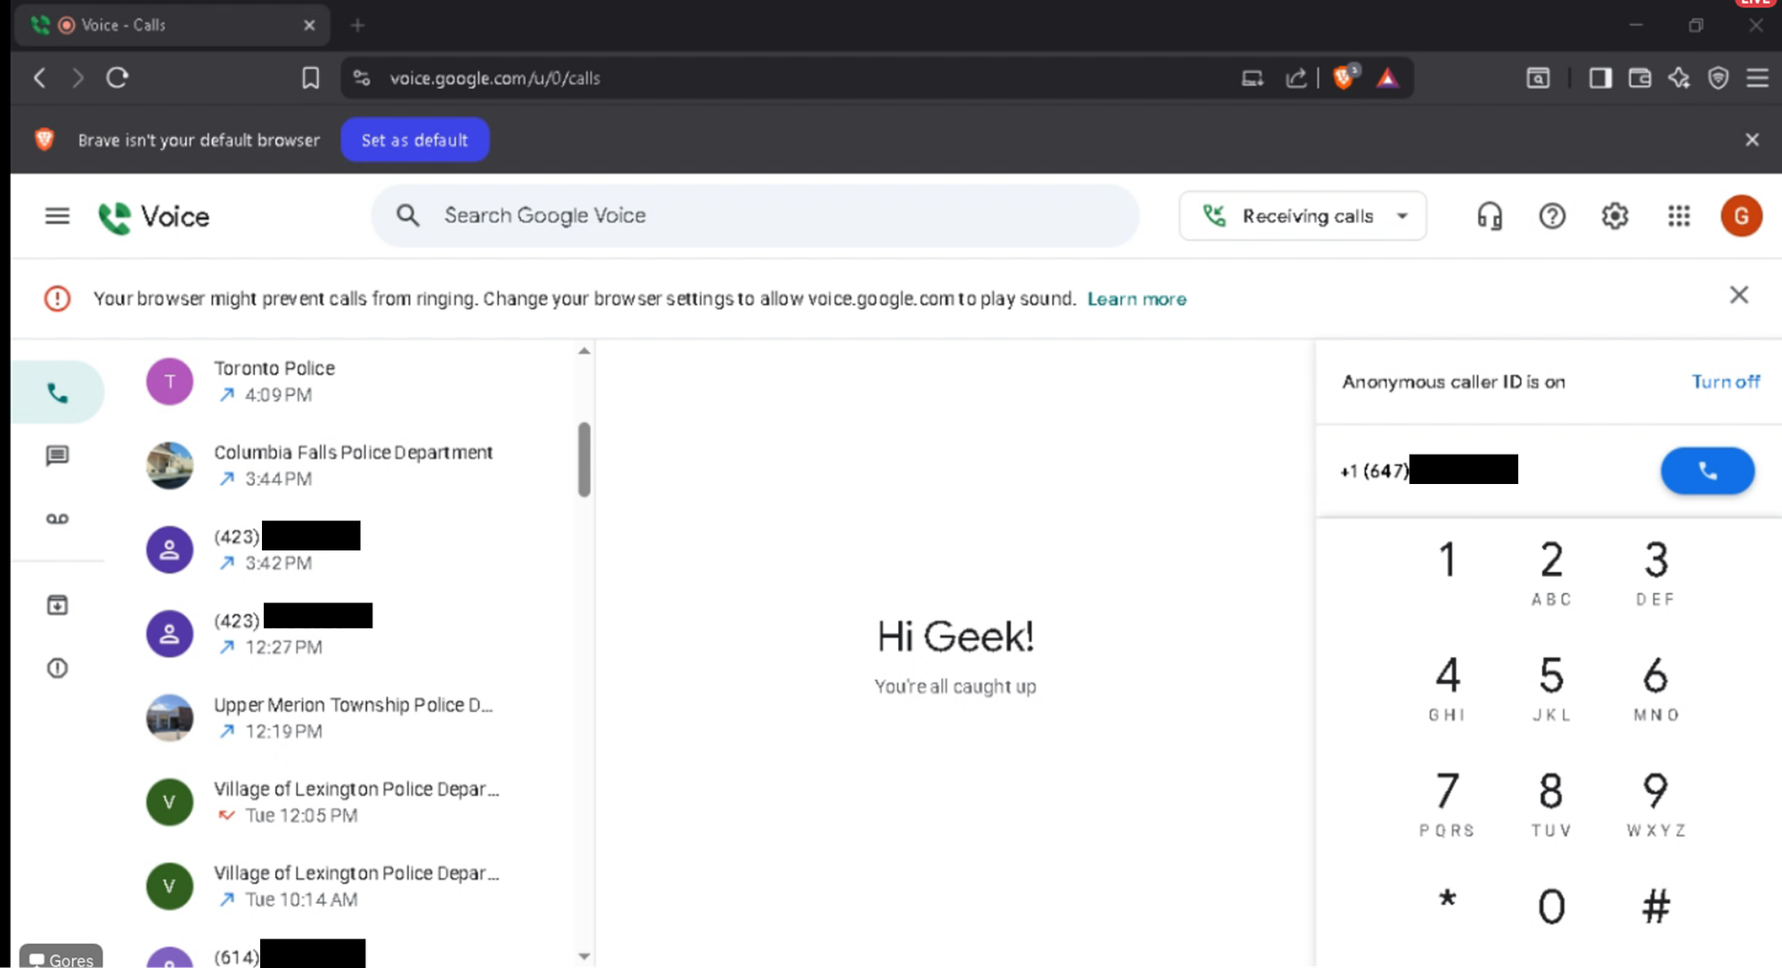This screenshot has height=968, width=1782.
Task: Open Brave browser main menu
Action: [x=1757, y=78]
